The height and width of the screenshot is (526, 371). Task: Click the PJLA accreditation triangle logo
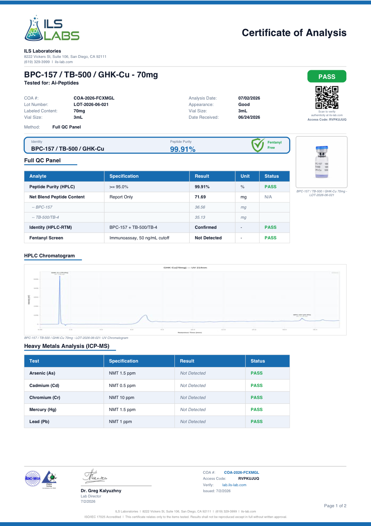pyautogui.click(x=50, y=479)
